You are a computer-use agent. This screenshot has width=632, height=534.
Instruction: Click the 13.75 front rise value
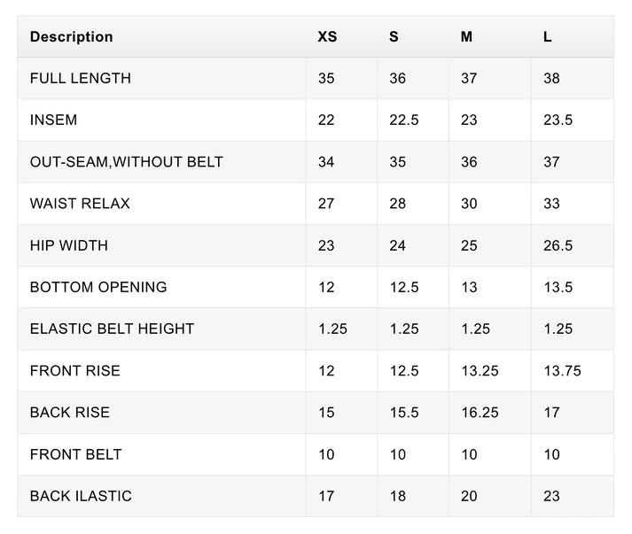pos(563,370)
